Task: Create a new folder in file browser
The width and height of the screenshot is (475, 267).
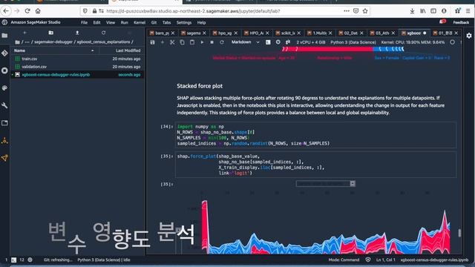Action: pos(51,33)
